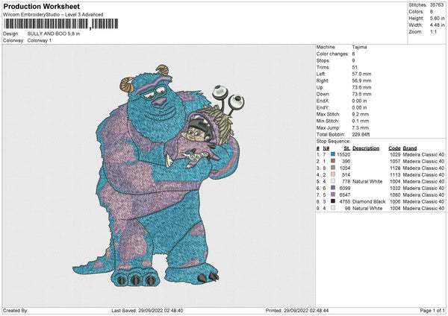The image size is (448, 316).
Task: Select the Left value '57.0 mm'
Action: [x=361, y=74]
